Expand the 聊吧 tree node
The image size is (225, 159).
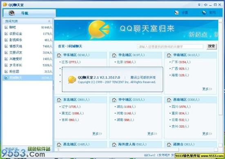point(6,27)
